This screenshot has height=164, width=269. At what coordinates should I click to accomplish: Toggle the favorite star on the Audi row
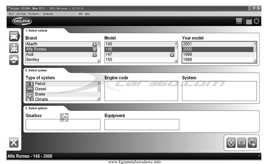click(x=95, y=55)
